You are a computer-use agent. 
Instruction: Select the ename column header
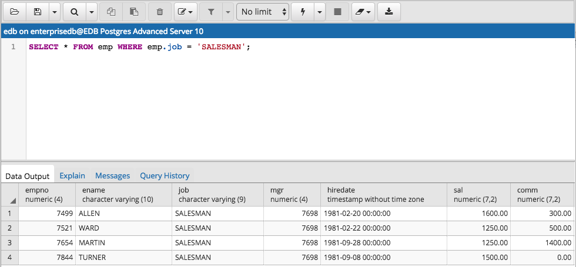click(124, 195)
